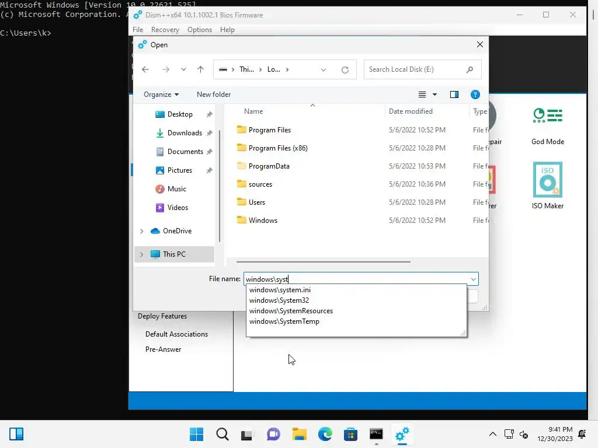Refresh the Local Disk listing
Screen dimensions: 598x448
click(x=345, y=70)
